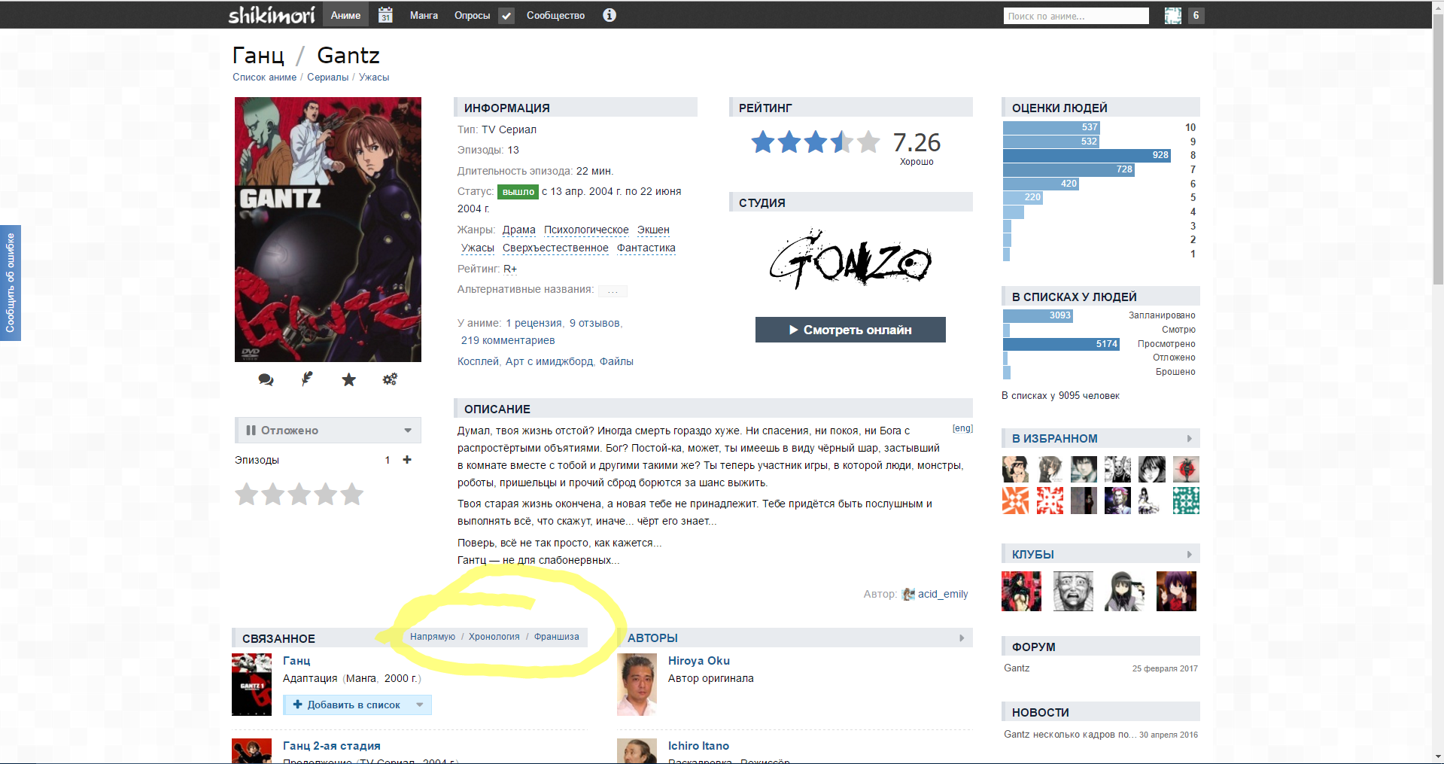Open author acid_emily profile link

coord(943,595)
